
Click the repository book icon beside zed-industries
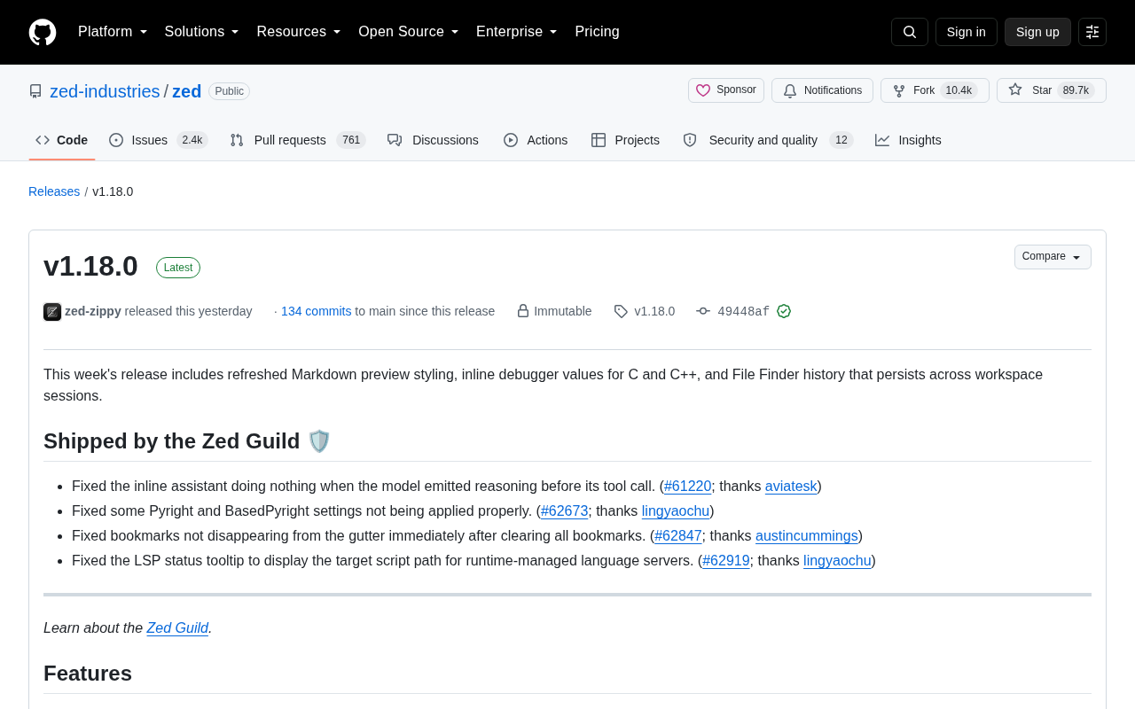[35, 91]
